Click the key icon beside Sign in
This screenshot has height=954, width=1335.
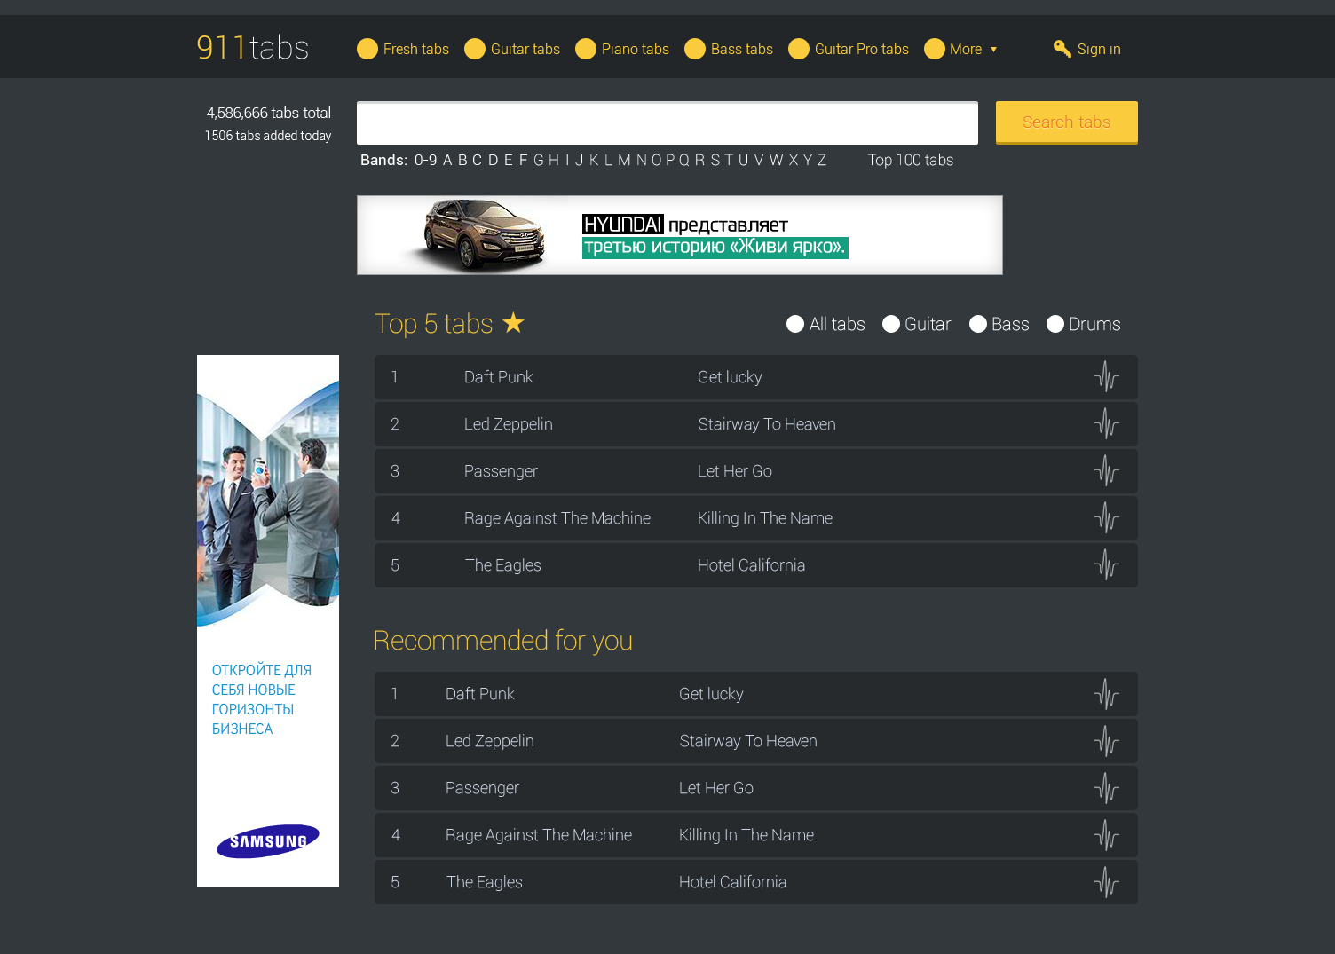tap(1062, 49)
